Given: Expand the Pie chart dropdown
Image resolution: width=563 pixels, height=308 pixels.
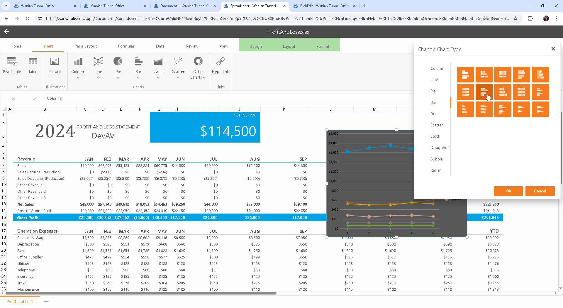Looking at the screenshot, I should click(x=118, y=78).
